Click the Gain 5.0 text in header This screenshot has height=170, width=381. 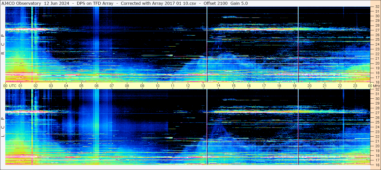coord(239,3)
